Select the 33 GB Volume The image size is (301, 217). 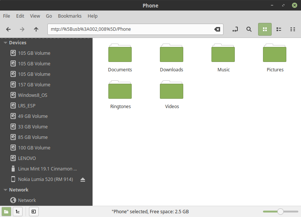click(x=46, y=127)
